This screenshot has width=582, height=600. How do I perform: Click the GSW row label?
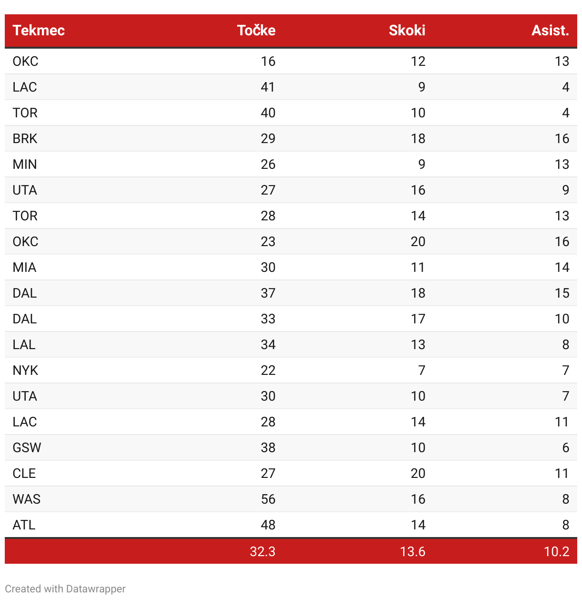coord(27,448)
